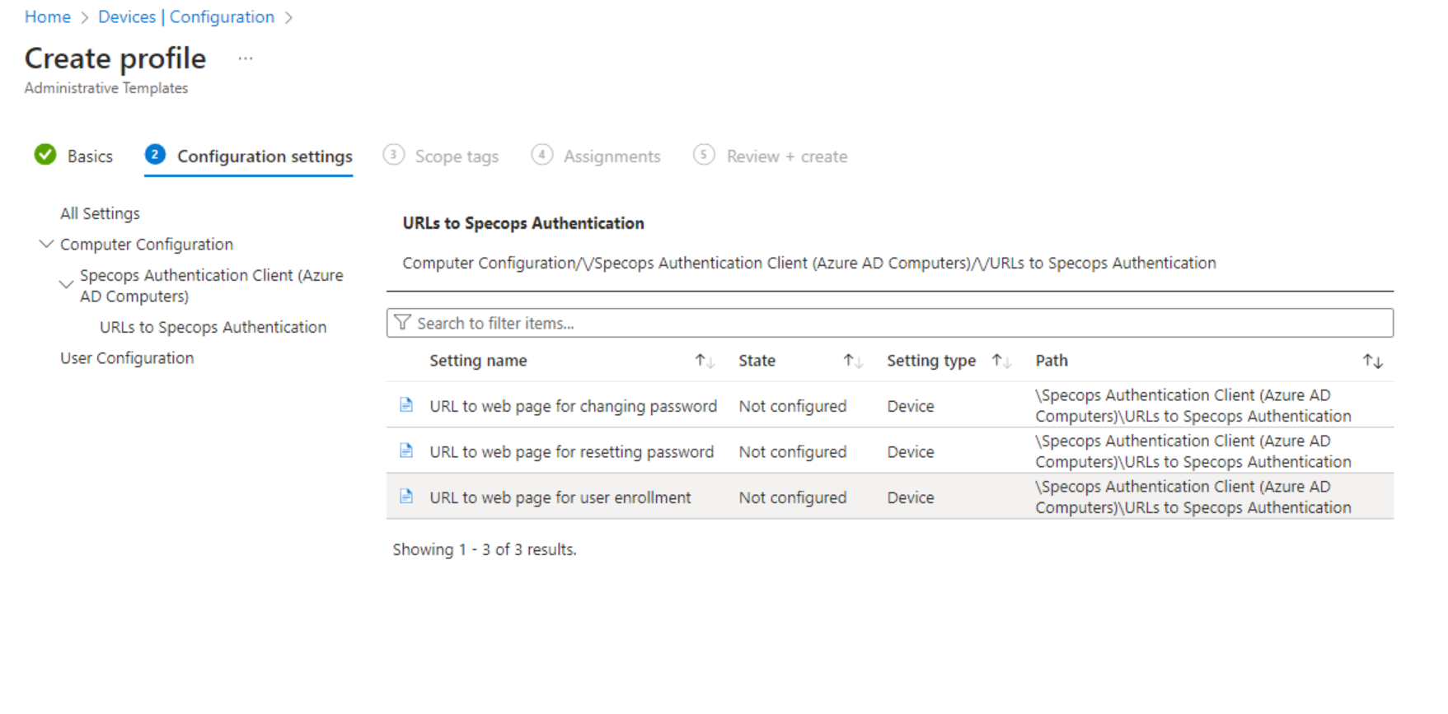Open the ellipsis menu next to Create profile
Image resolution: width=1448 pixels, height=714 pixels.
[246, 58]
